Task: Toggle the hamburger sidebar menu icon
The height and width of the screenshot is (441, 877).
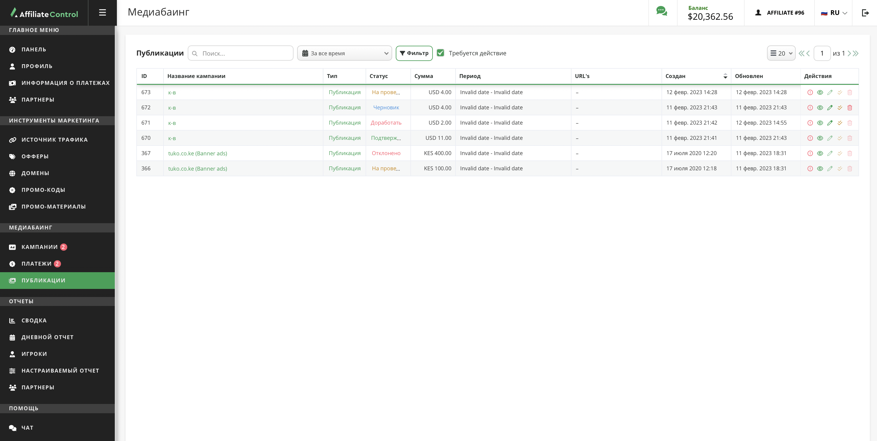Action: 103,13
